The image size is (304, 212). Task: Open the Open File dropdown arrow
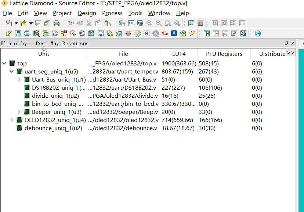(31, 23)
